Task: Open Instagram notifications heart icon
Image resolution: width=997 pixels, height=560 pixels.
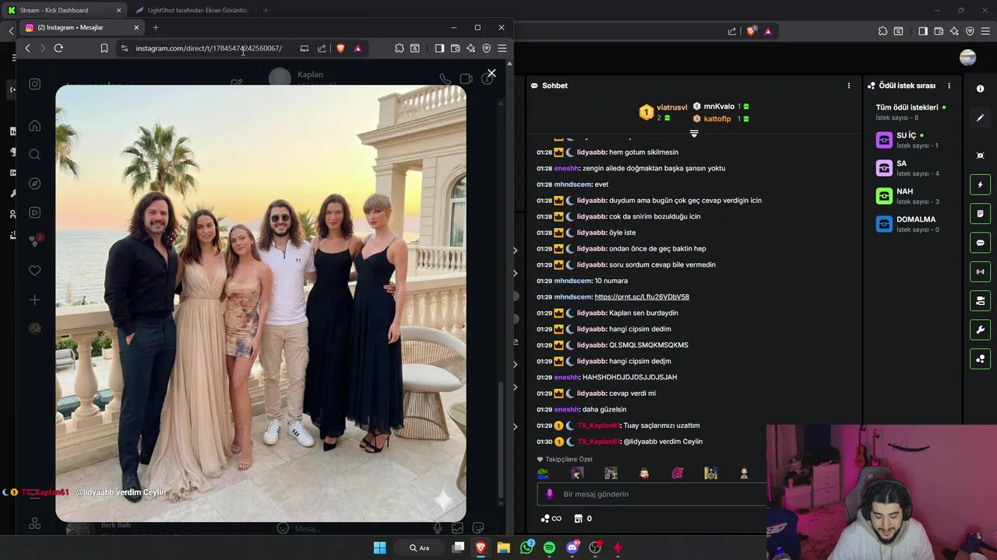Action: click(x=34, y=271)
